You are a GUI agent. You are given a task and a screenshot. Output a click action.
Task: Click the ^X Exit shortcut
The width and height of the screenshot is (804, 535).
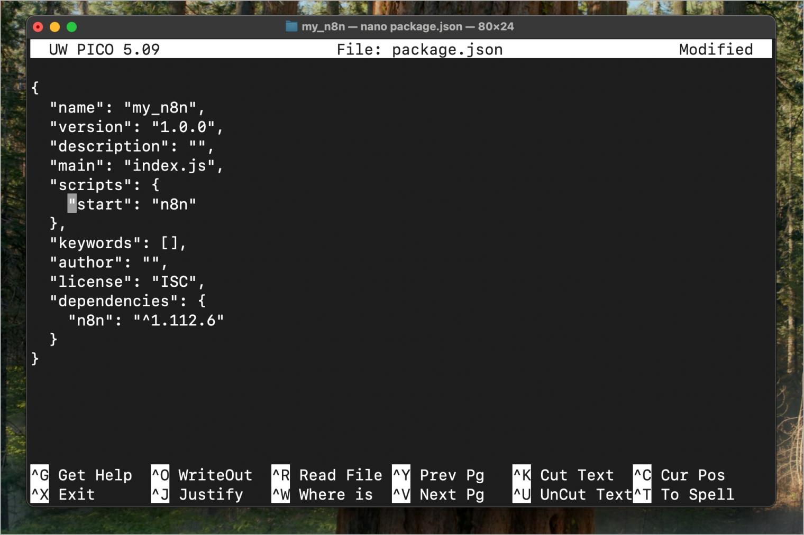pos(62,494)
